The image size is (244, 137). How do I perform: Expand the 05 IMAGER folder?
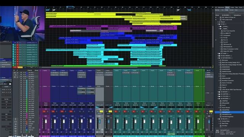218,92
